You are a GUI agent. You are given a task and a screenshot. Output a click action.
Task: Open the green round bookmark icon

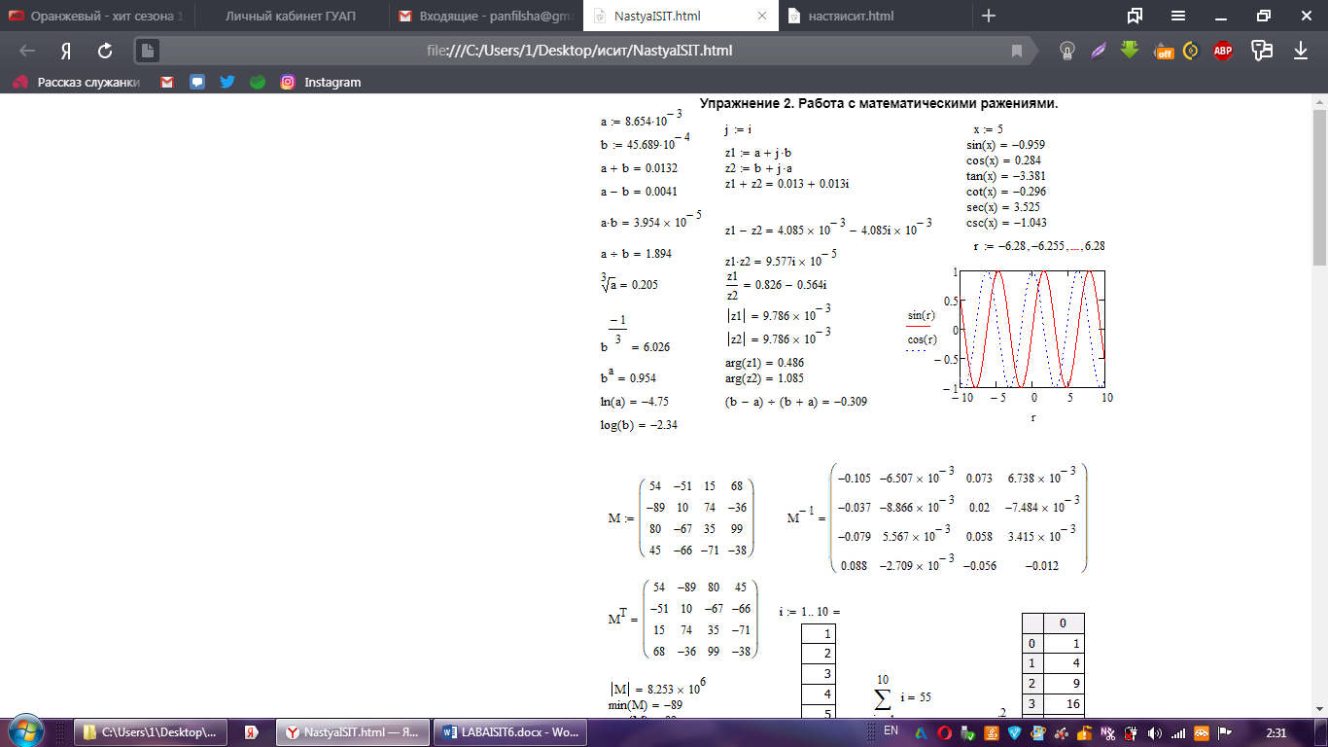tap(258, 83)
